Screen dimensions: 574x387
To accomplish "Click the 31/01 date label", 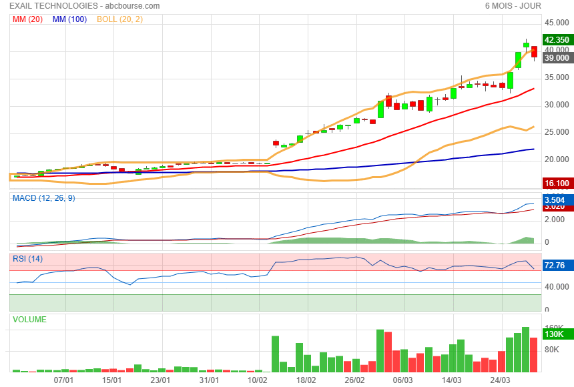I will (209, 380).
